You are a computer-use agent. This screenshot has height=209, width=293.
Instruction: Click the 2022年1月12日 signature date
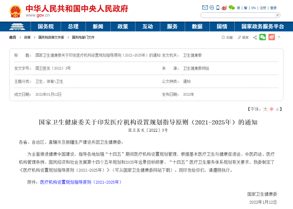point(263,202)
